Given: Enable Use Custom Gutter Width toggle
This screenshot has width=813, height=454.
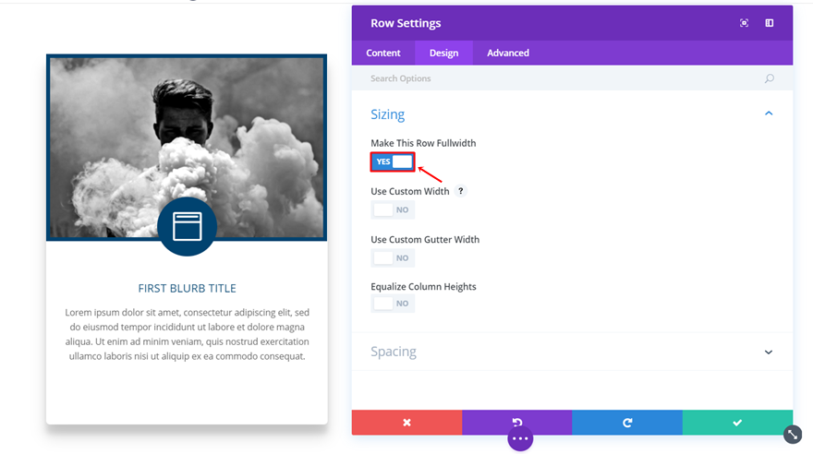Looking at the screenshot, I should [x=393, y=257].
